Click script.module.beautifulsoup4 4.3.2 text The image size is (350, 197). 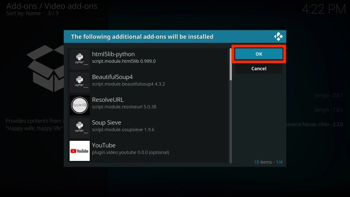(128, 84)
